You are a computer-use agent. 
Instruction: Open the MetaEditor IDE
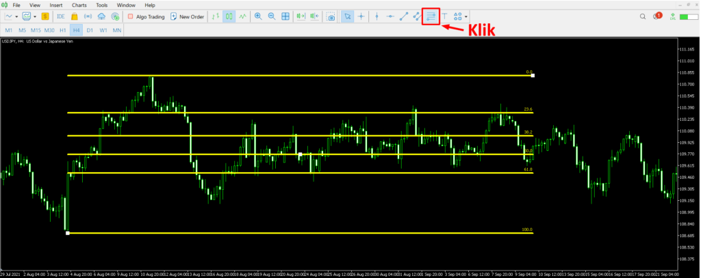tap(62, 16)
